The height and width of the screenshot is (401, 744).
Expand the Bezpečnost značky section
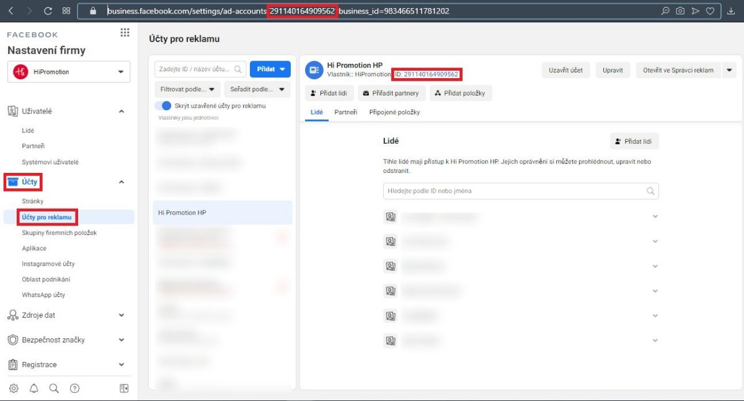point(122,340)
